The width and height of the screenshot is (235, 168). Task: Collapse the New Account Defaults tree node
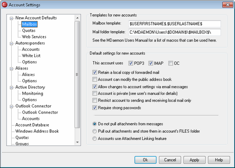pyautogui.click(x=11, y=18)
